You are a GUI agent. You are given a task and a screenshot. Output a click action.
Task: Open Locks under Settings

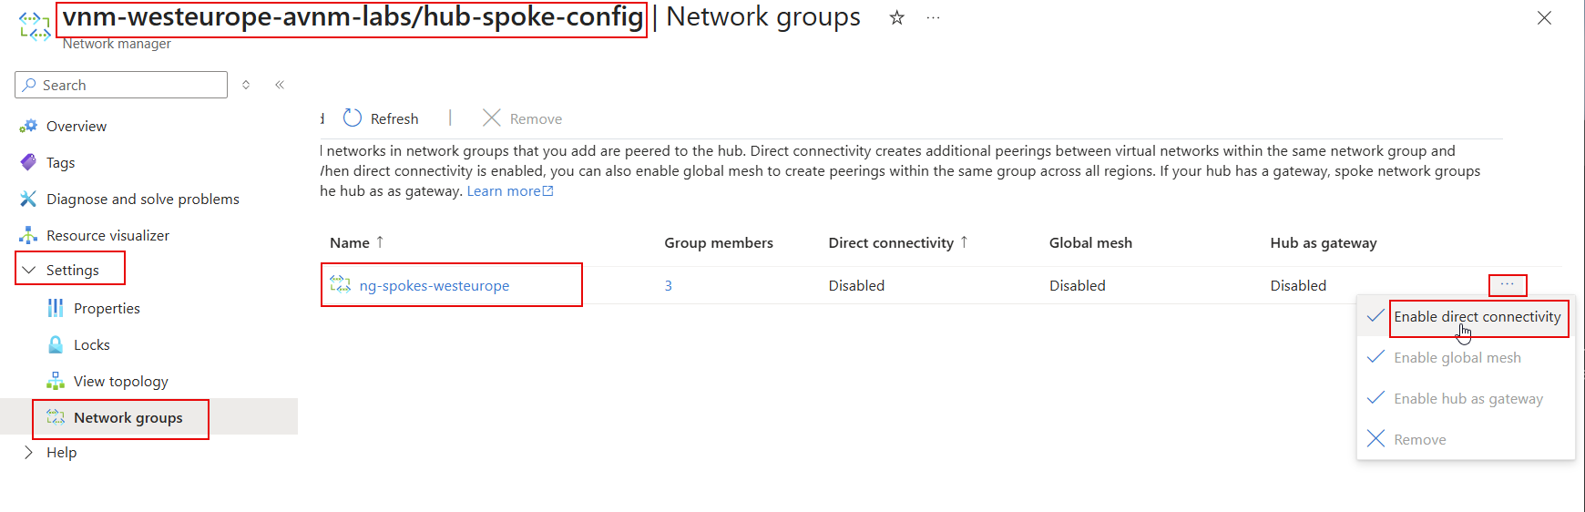[91, 344]
